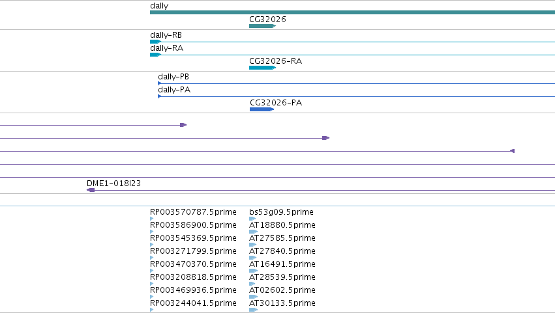This screenshot has width=555, height=313.
Task: Click the RP003470370.5prime label
Action: point(193,264)
